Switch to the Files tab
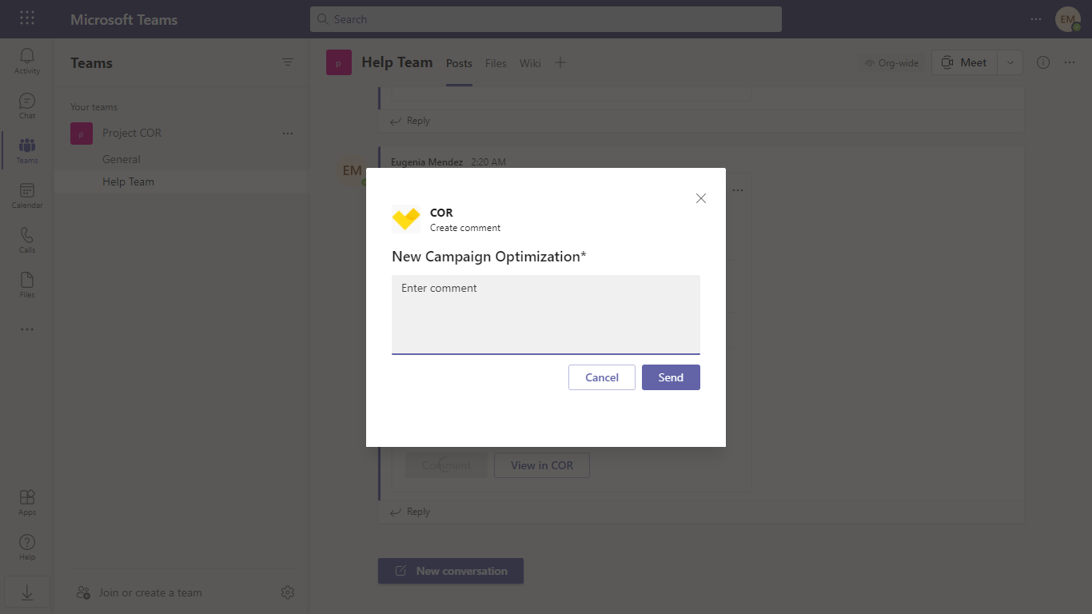 tap(496, 63)
